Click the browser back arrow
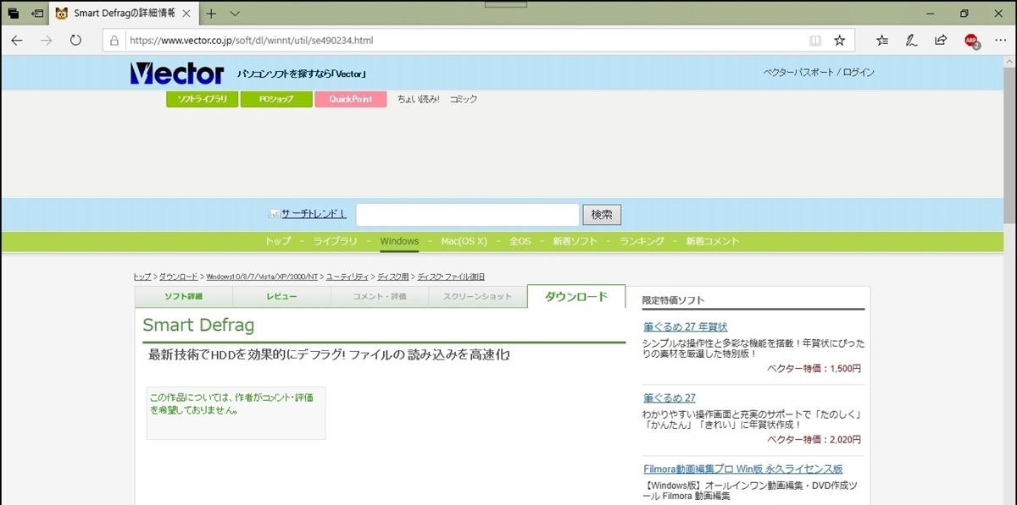Screen dimensions: 1017x505 click(17, 40)
